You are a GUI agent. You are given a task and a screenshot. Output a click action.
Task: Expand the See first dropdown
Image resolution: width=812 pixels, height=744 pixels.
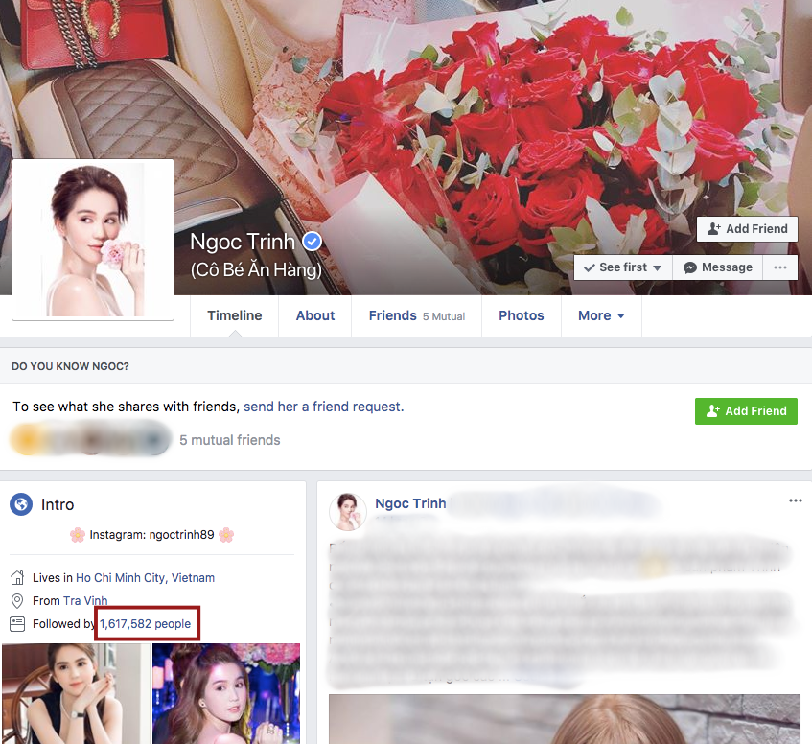click(x=623, y=267)
